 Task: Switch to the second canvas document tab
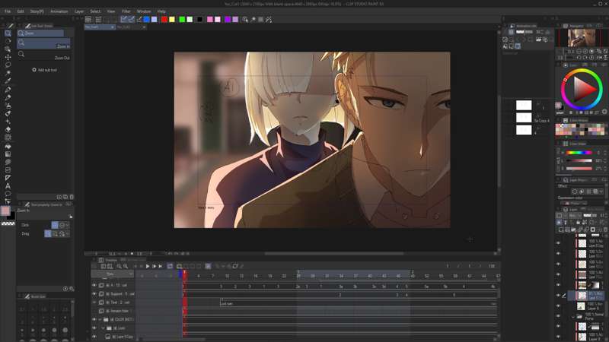(130, 27)
